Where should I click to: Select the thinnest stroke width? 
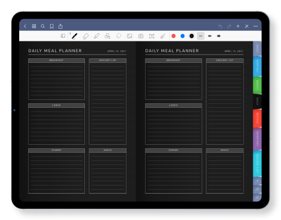(201, 36)
